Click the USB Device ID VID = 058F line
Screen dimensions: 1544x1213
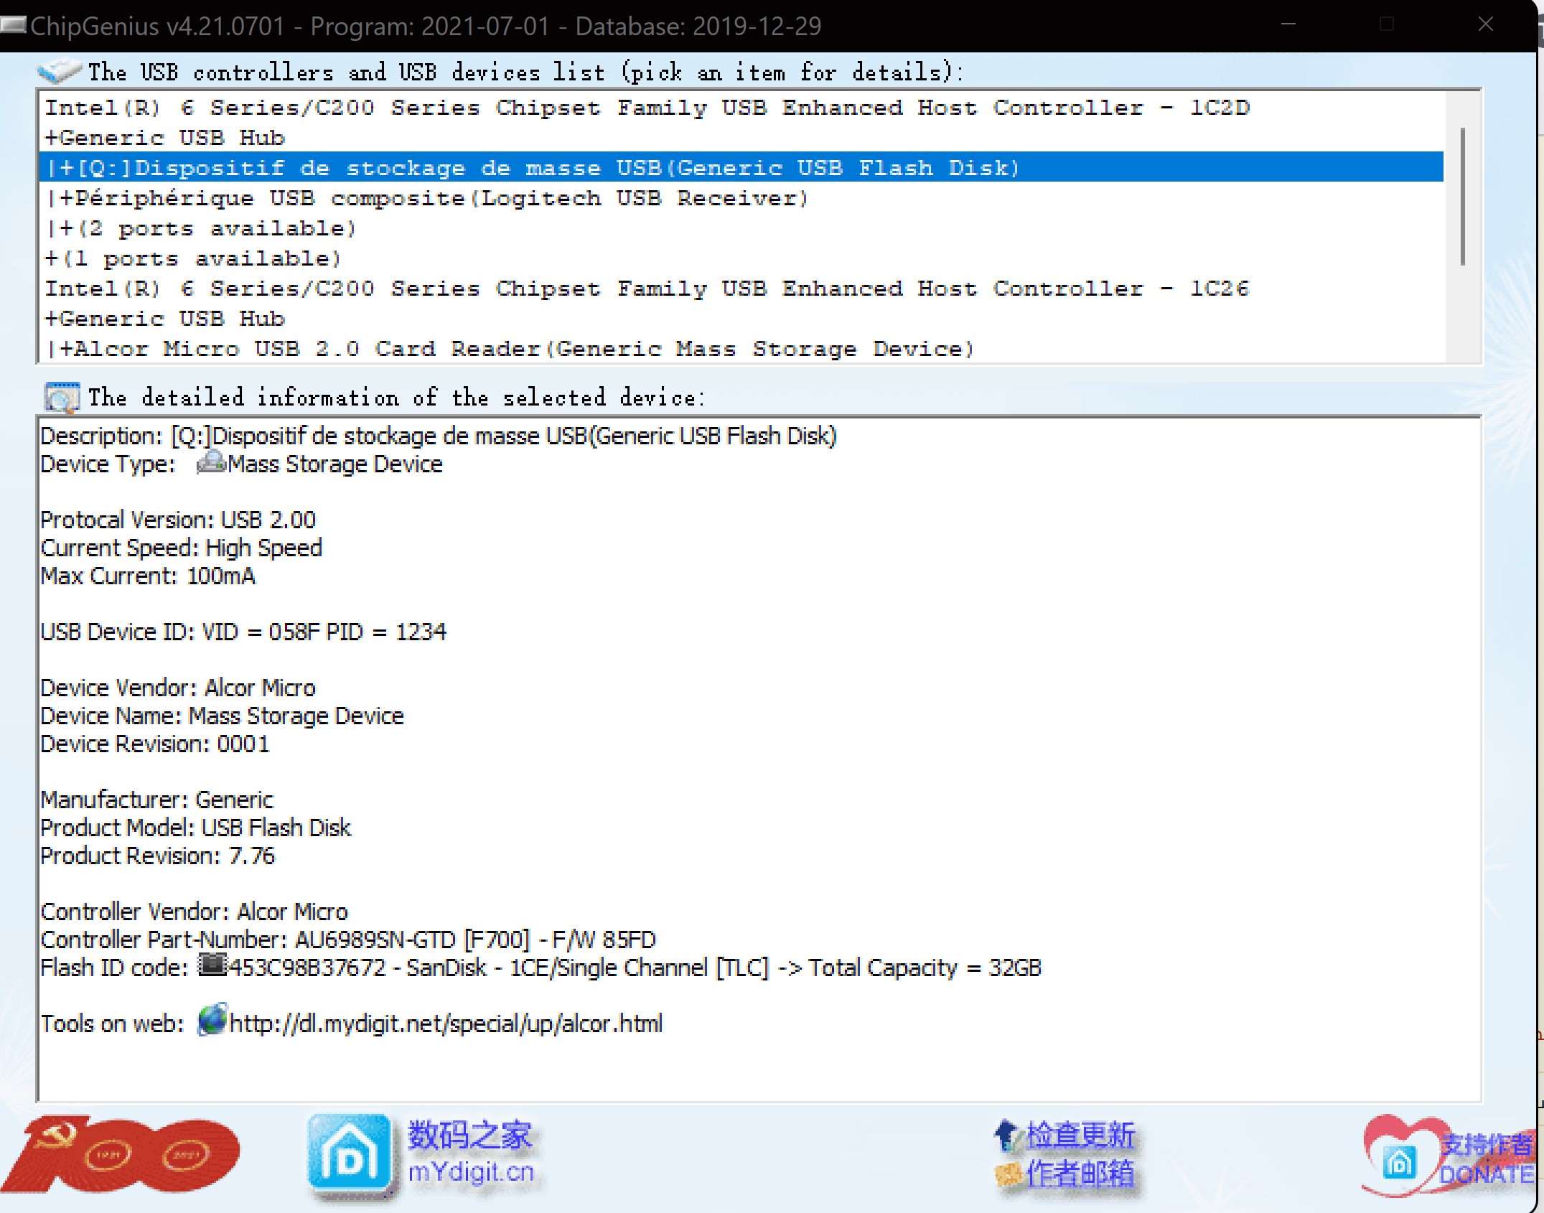[x=243, y=632]
